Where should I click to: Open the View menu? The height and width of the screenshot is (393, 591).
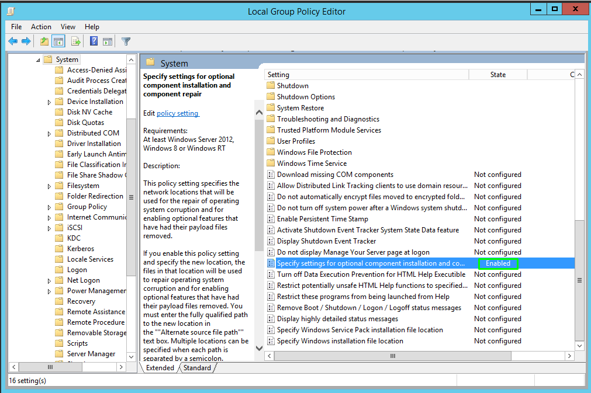tap(68, 27)
